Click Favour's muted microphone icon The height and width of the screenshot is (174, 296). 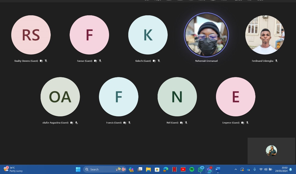[100, 61]
